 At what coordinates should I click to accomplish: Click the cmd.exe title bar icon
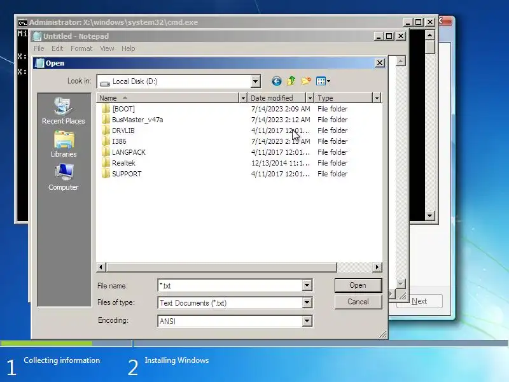click(22, 22)
